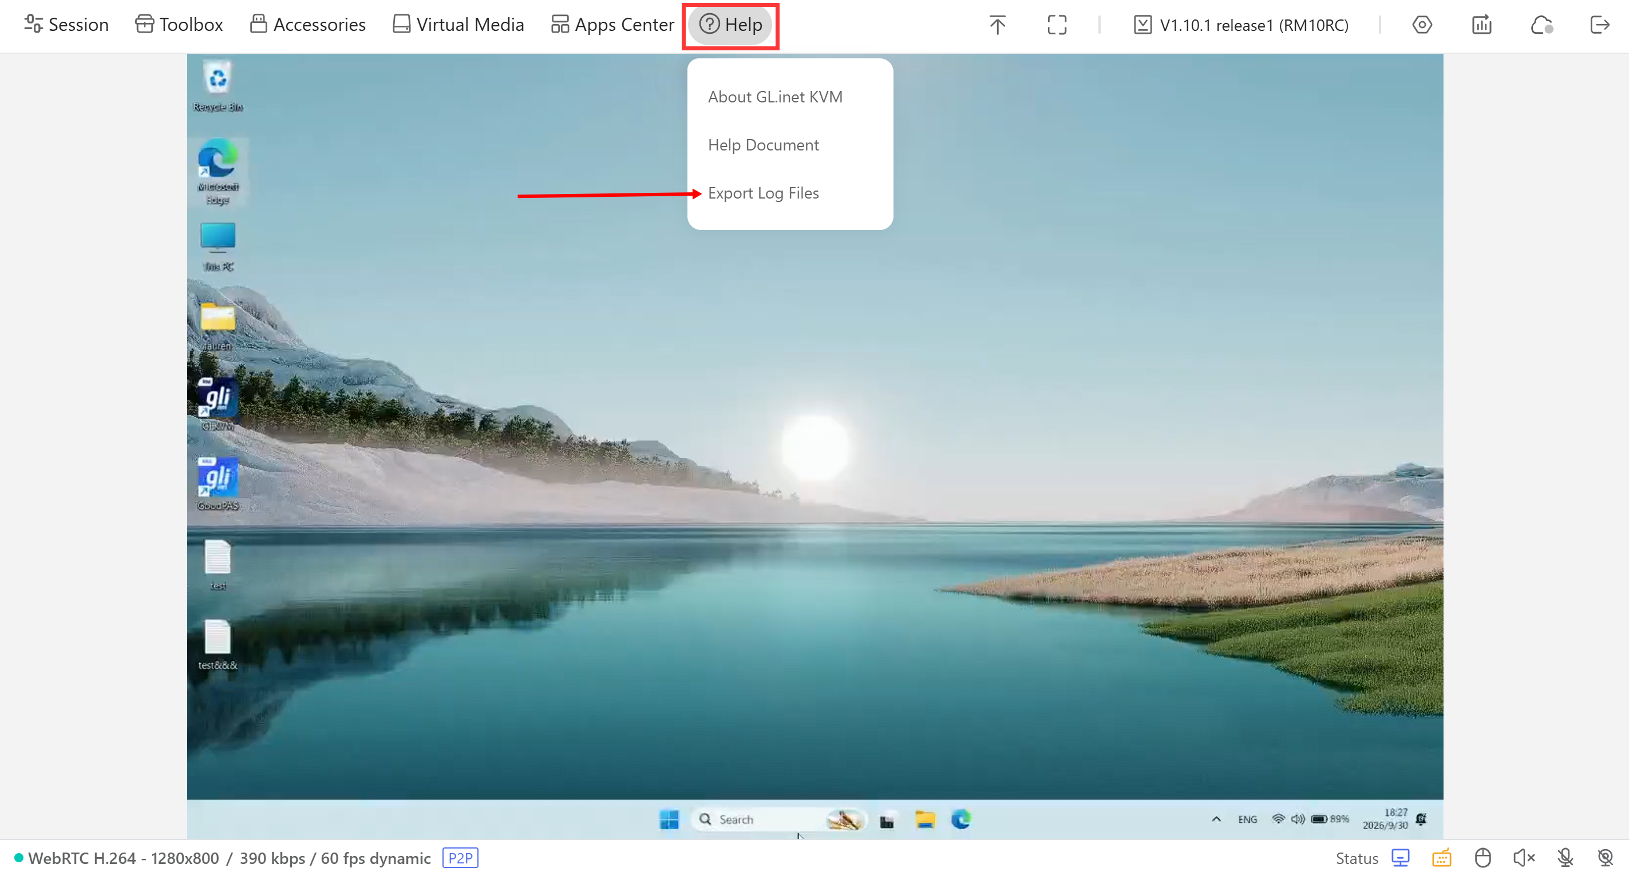
Task: Open firmware version V1.10.1 release1 info
Action: [1241, 25]
